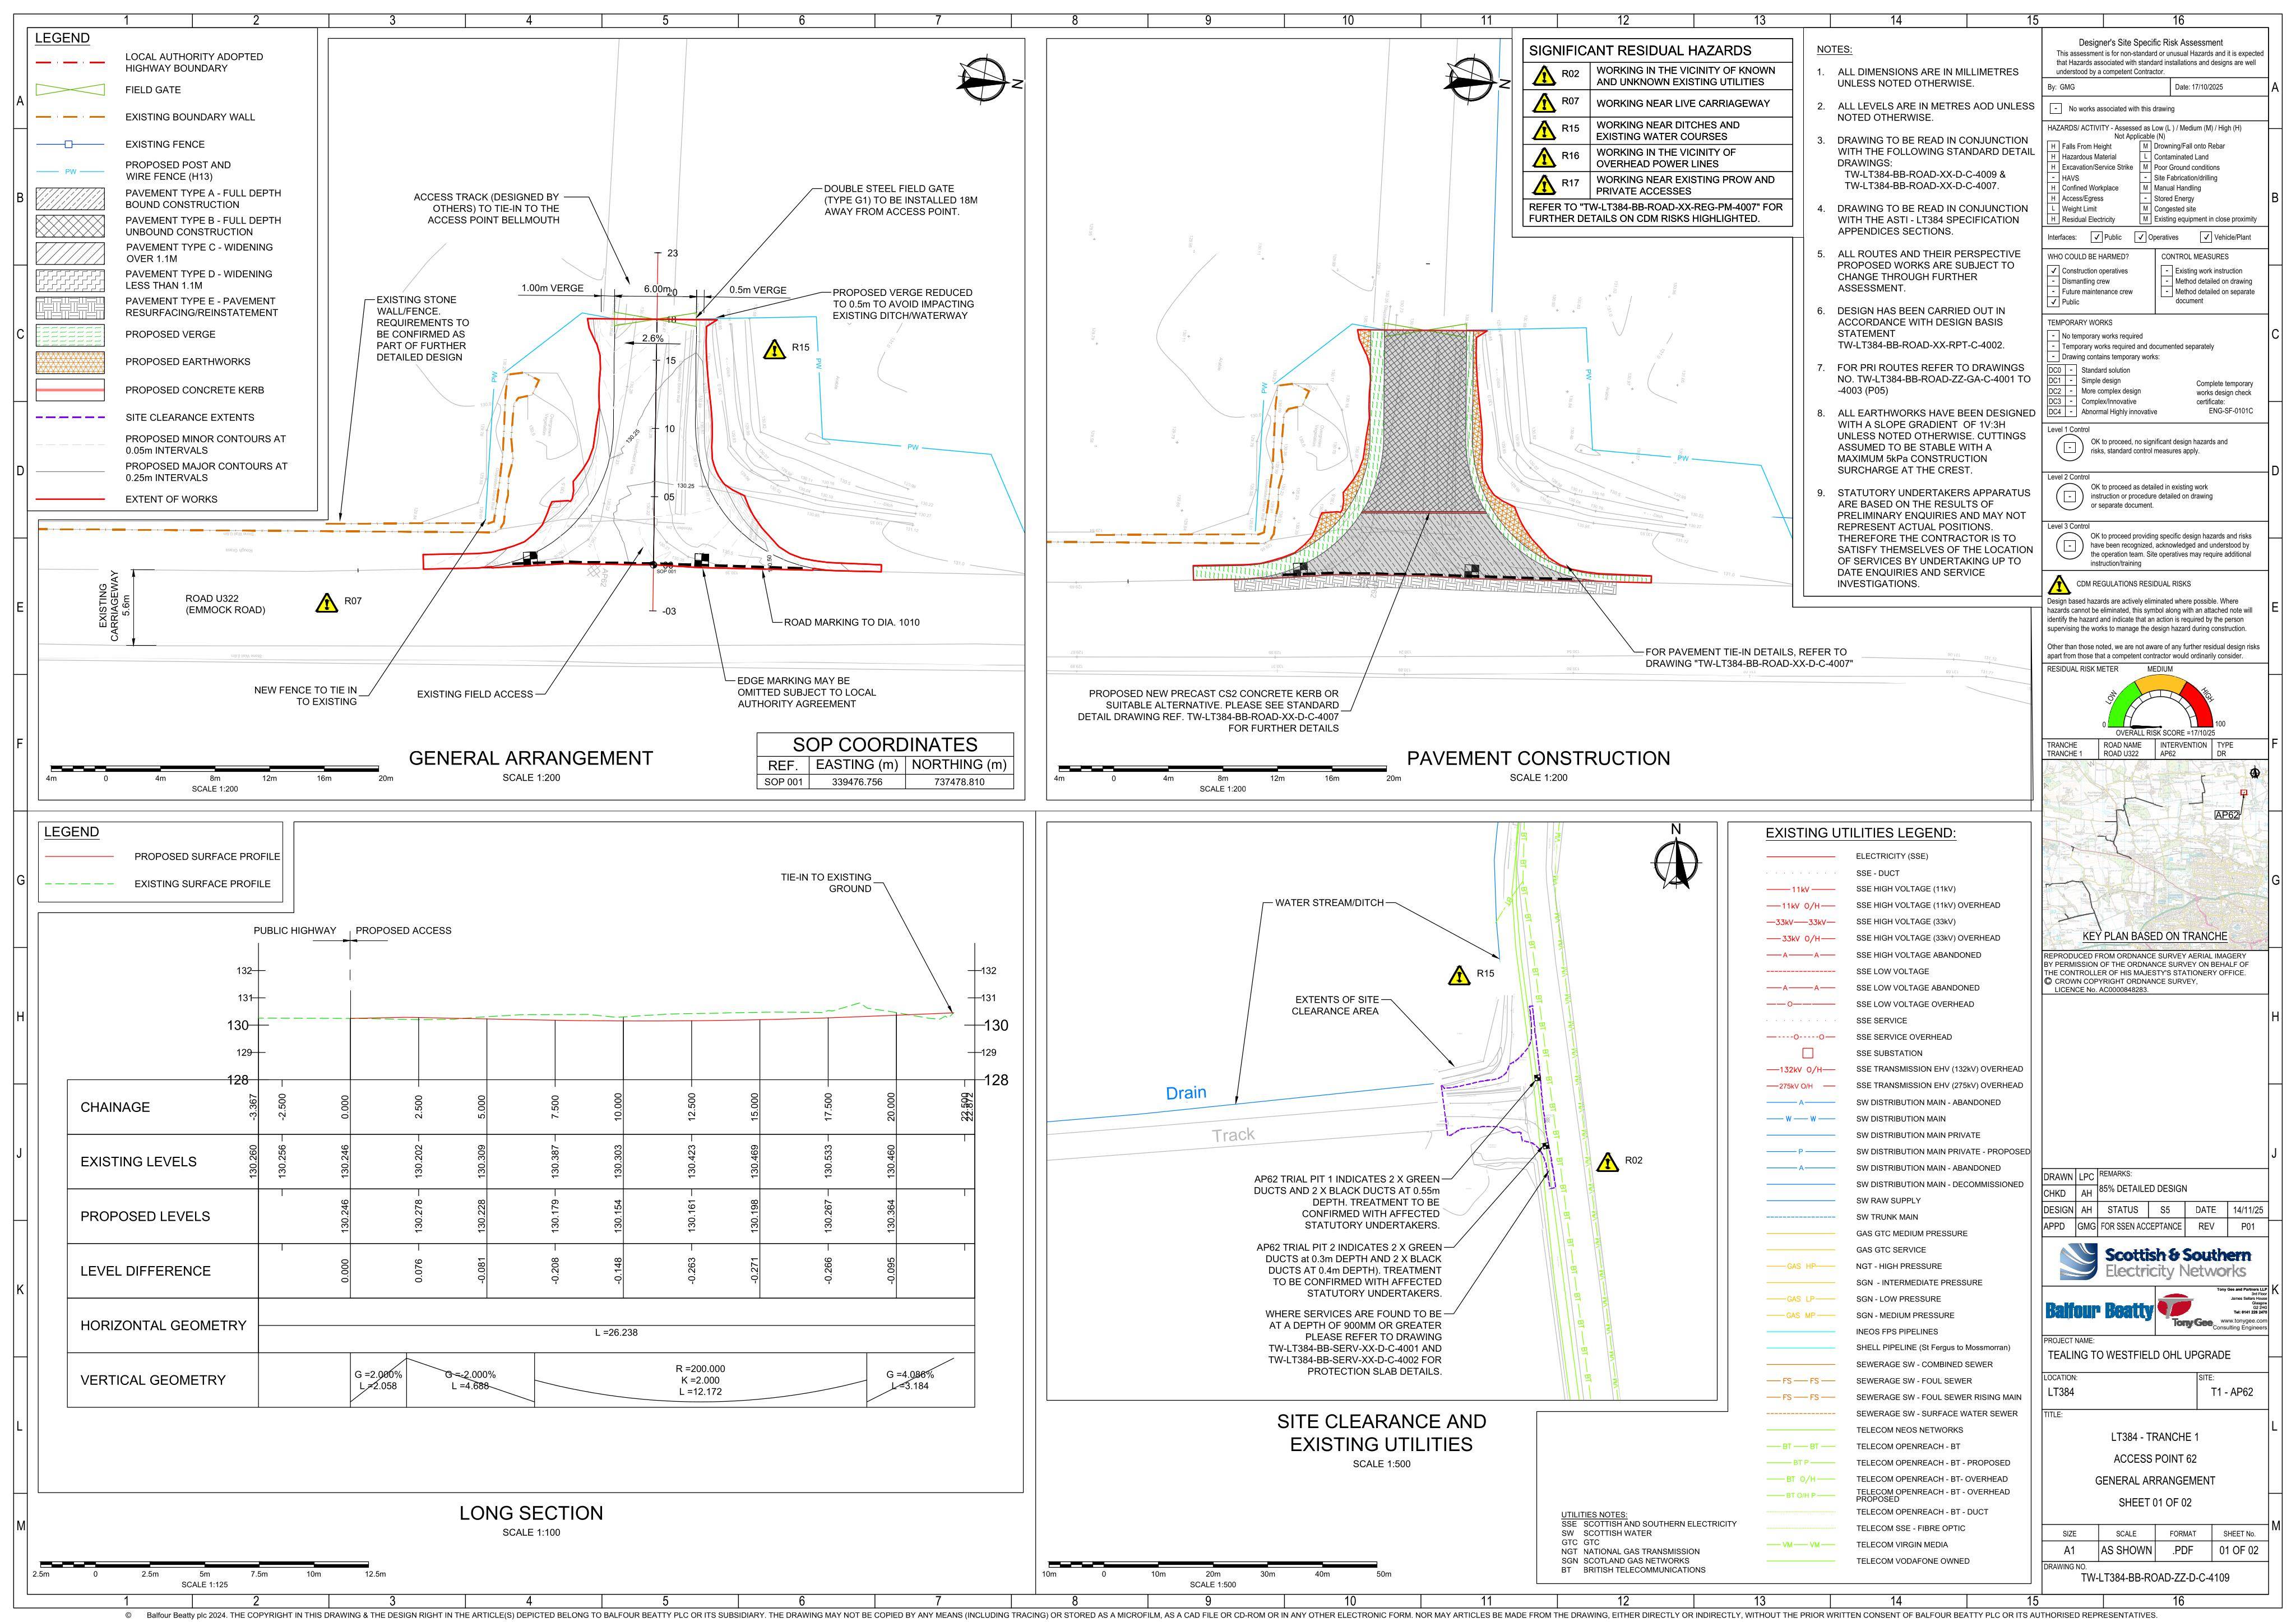
Task: Click 'TEALING TO WESTFIELD OHL UPGRADE' project name
Action: tap(2138, 1355)
